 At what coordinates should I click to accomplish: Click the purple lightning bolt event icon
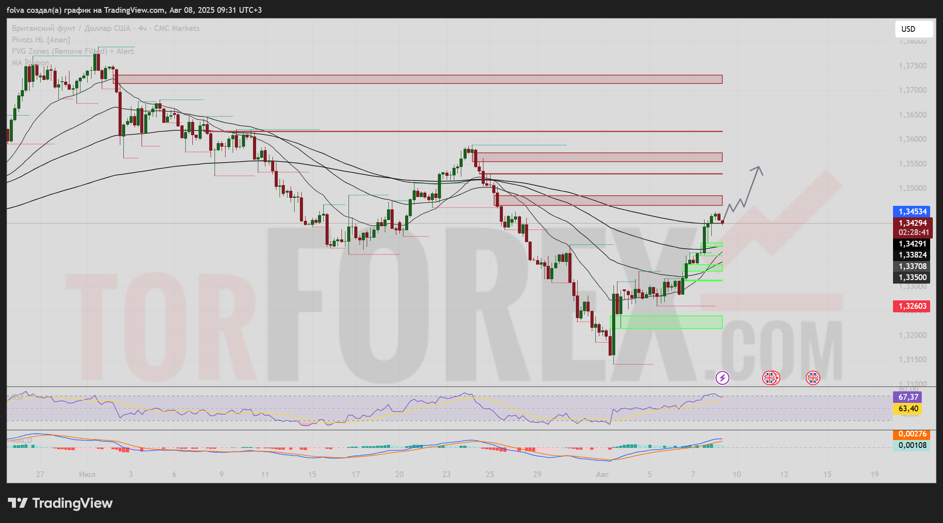coord(722,378)
